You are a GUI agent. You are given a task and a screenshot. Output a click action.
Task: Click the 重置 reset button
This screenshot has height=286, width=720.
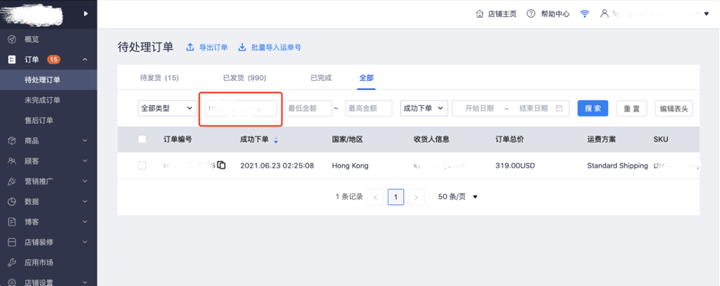click(631, 108)
